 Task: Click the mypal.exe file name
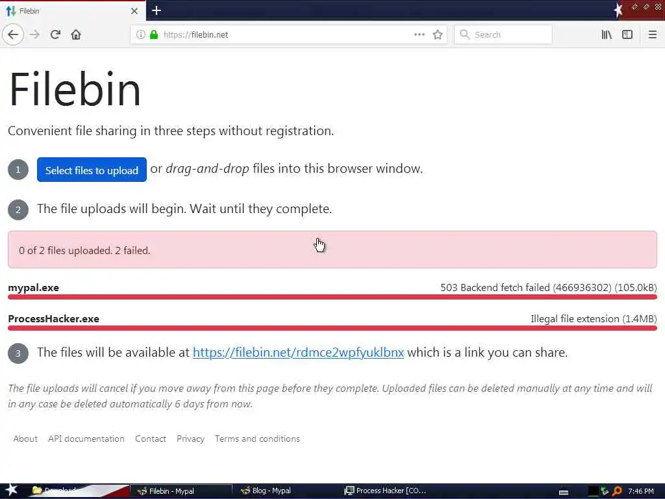coord(34,288)
